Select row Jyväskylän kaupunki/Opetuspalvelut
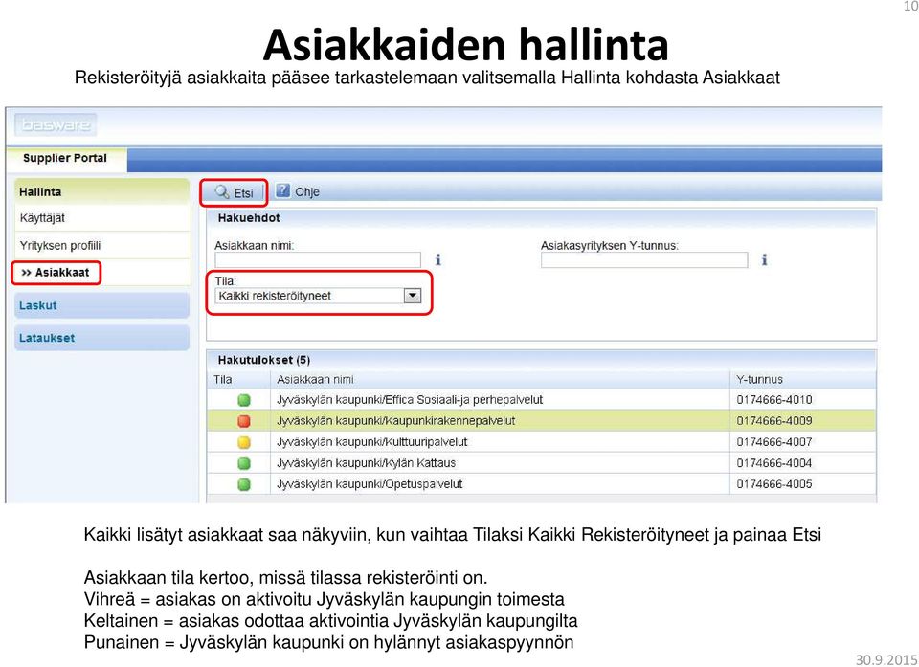Viewport: 919px width, 667px height. click(x=542, y=484)
